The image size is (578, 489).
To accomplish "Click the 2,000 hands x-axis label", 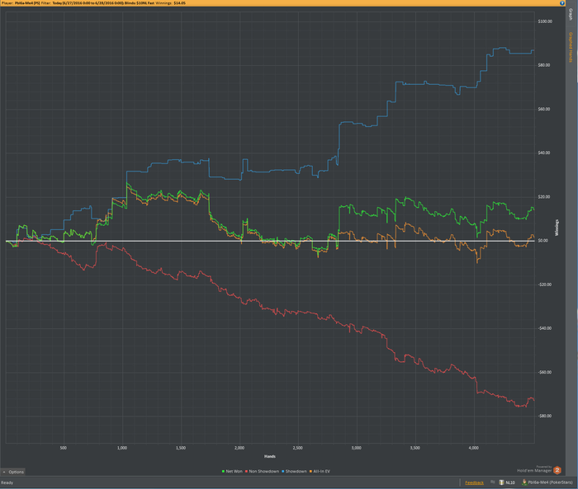I will pos(239,448).
